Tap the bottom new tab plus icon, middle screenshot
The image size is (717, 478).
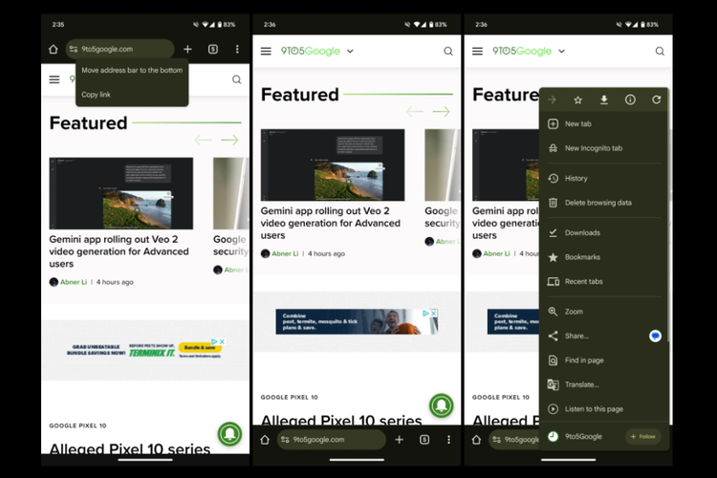coord(400,440)
